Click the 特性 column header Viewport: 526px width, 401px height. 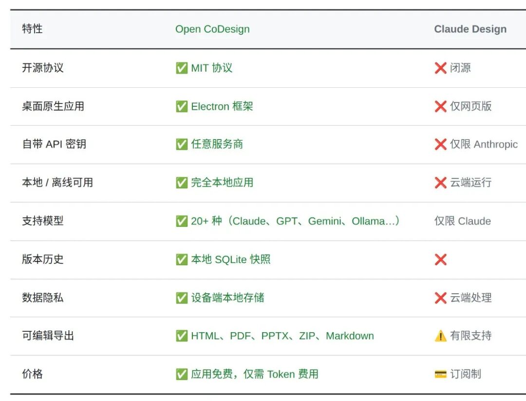[x=32, y=29]
